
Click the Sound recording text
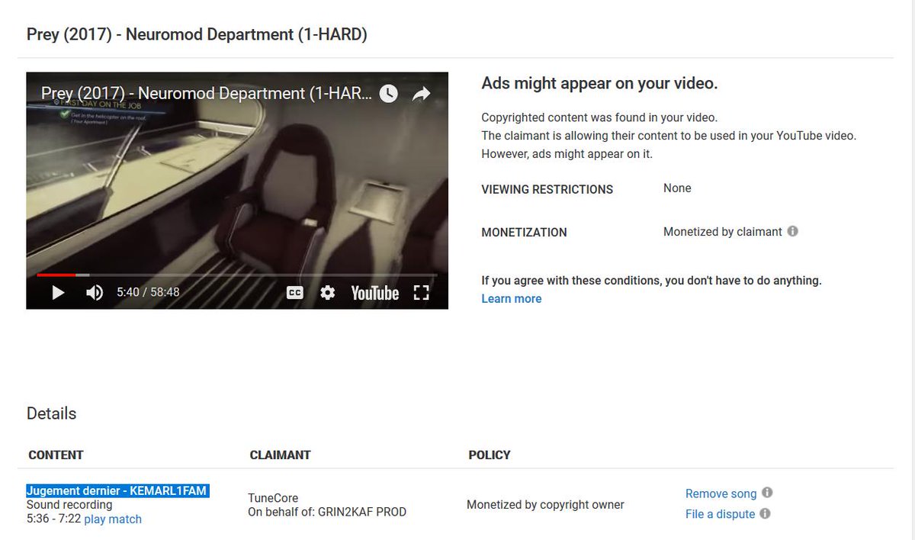tap(69, 505)
